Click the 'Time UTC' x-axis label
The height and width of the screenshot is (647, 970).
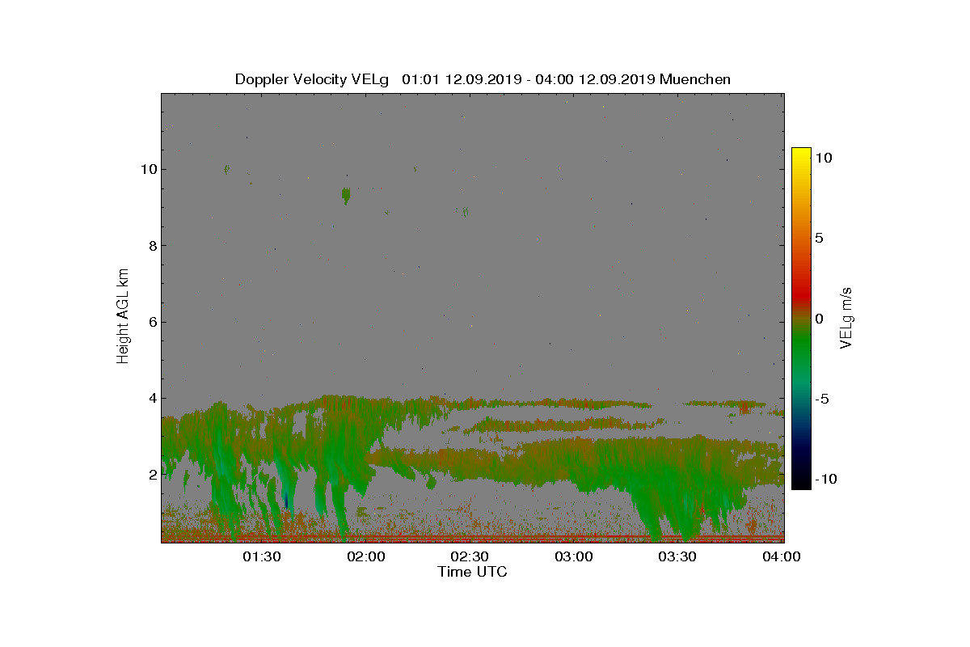tap(473, 572)
